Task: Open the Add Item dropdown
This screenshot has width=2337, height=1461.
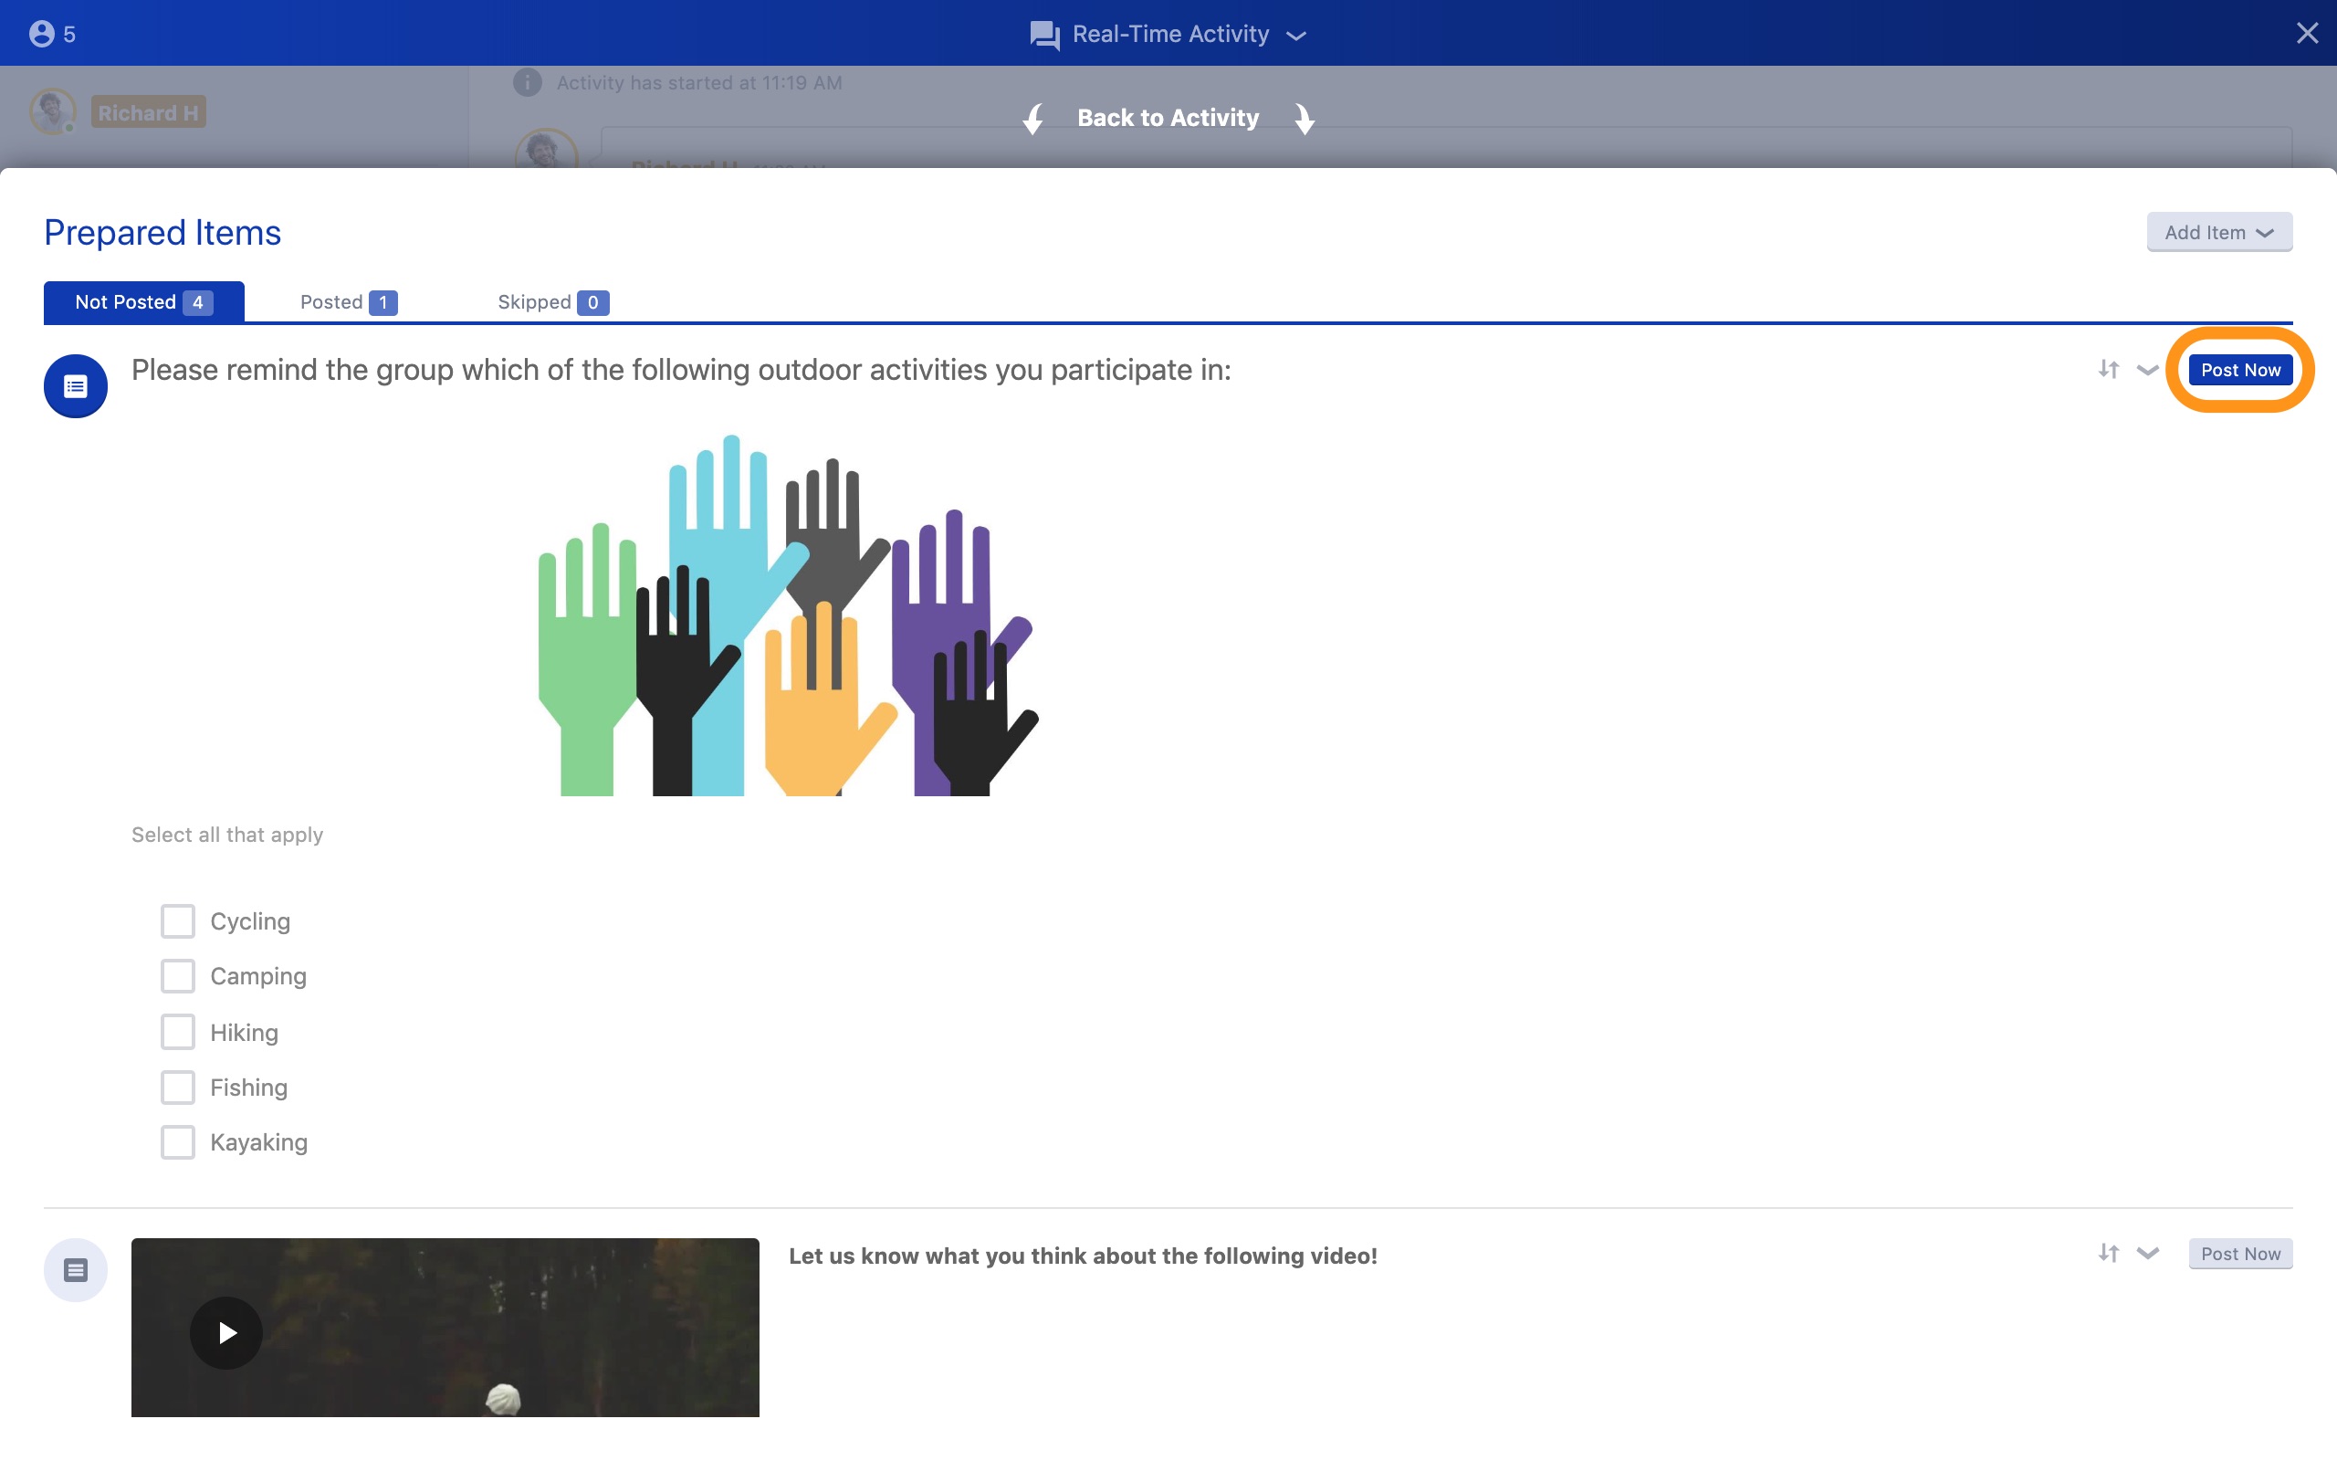Action: coord(2218,232)
